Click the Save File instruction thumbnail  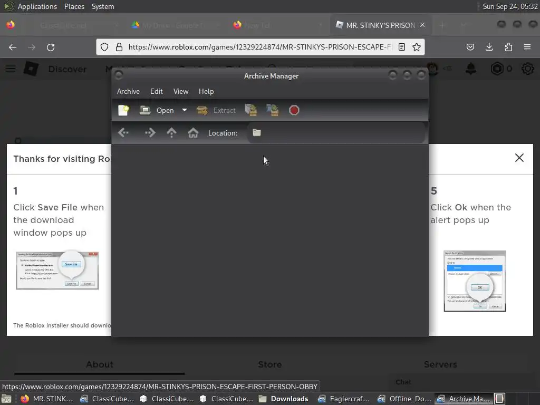pos(57,271)
